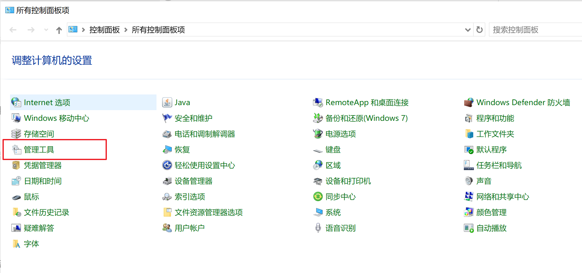The height and width of the screenshot is (273, 582).
Task: Click the 恢复 icon
Action: coord(167,149)
